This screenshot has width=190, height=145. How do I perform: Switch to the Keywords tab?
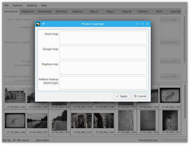[x=28, y=11]
